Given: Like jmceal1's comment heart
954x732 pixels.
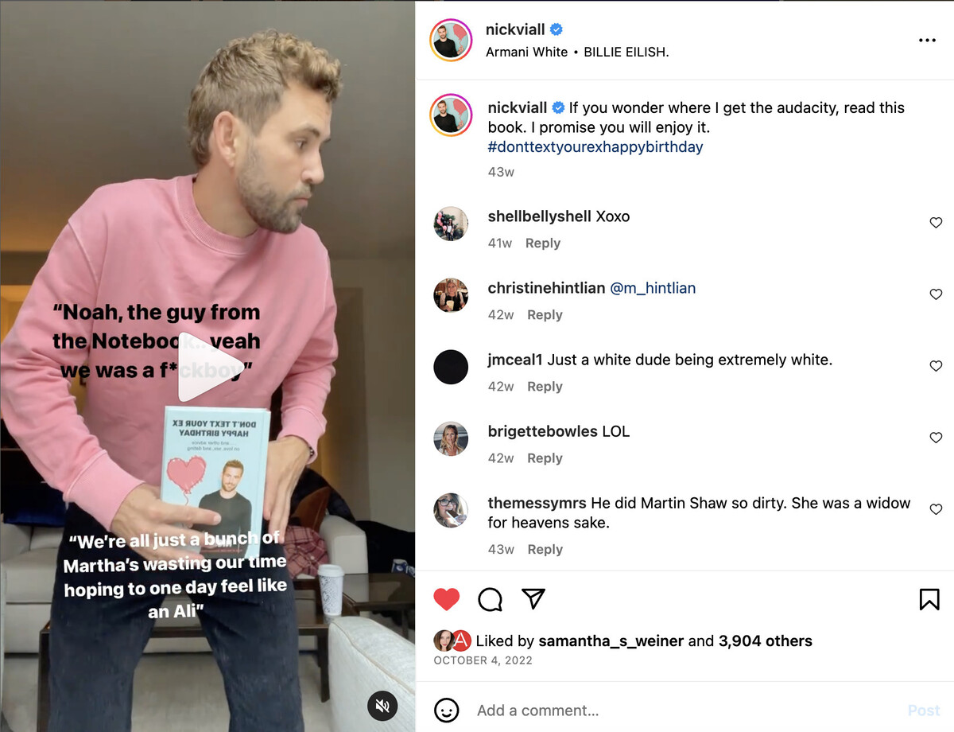Looking at the screenshot, I should pyautogui.click(x=936, y=366).
